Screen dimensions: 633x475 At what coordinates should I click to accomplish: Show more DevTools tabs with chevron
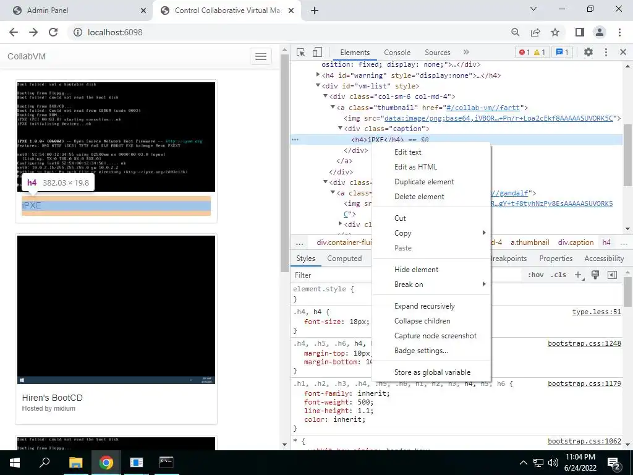(x=466, y=52)
